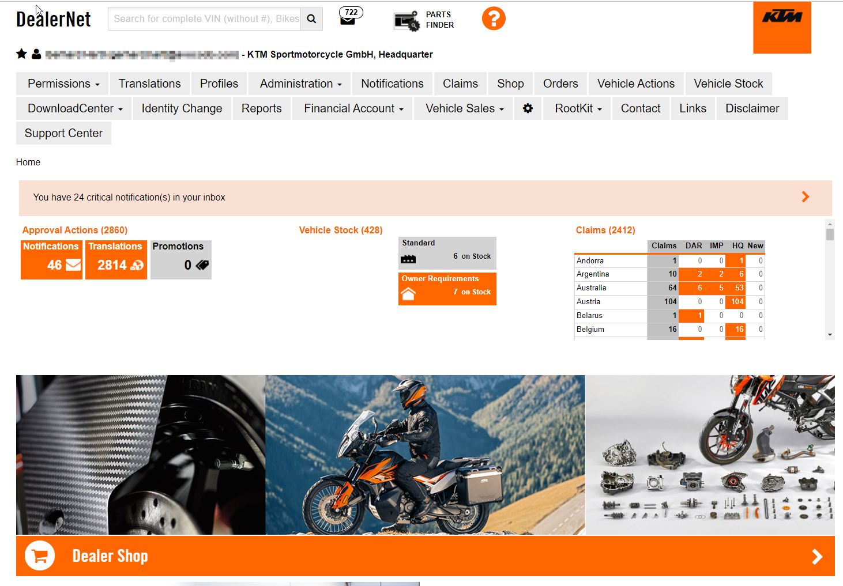This screenshot has width=843, height=586.
Task: Select Identity Change in the menu
Action: (x=182, y=108)
